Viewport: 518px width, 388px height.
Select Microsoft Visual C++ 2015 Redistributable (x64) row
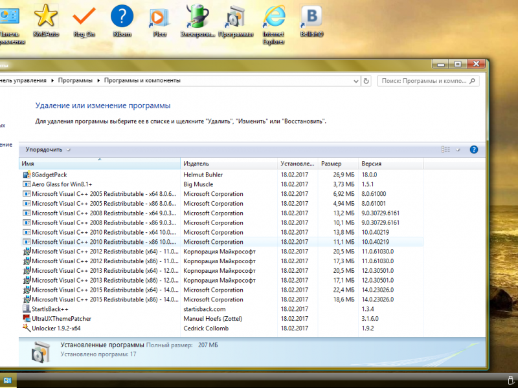221,290
